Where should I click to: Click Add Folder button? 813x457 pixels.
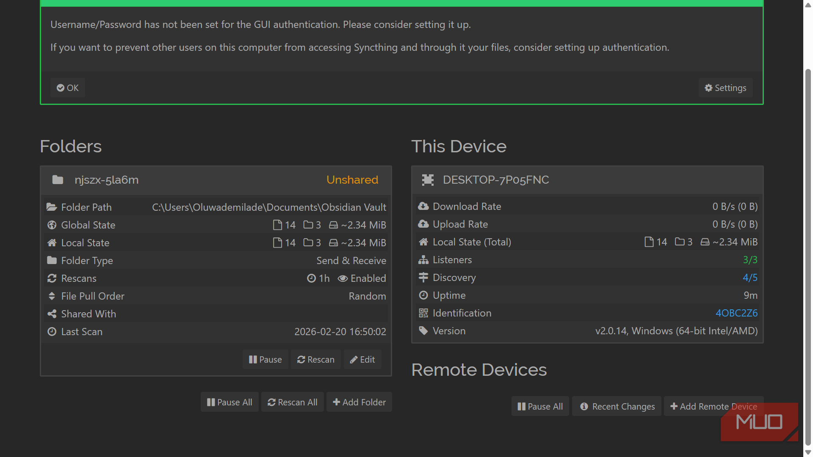pyautogui.click(x=359, y=402)
